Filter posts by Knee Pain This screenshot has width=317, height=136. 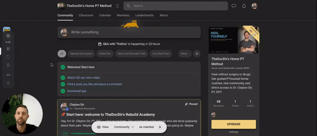click(105, 54)
